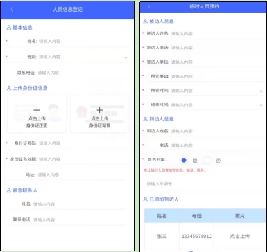The image size is (267, 252).
Task: Open the 拜访时间 dropdown arrow
Action: [x=261, y=91]
